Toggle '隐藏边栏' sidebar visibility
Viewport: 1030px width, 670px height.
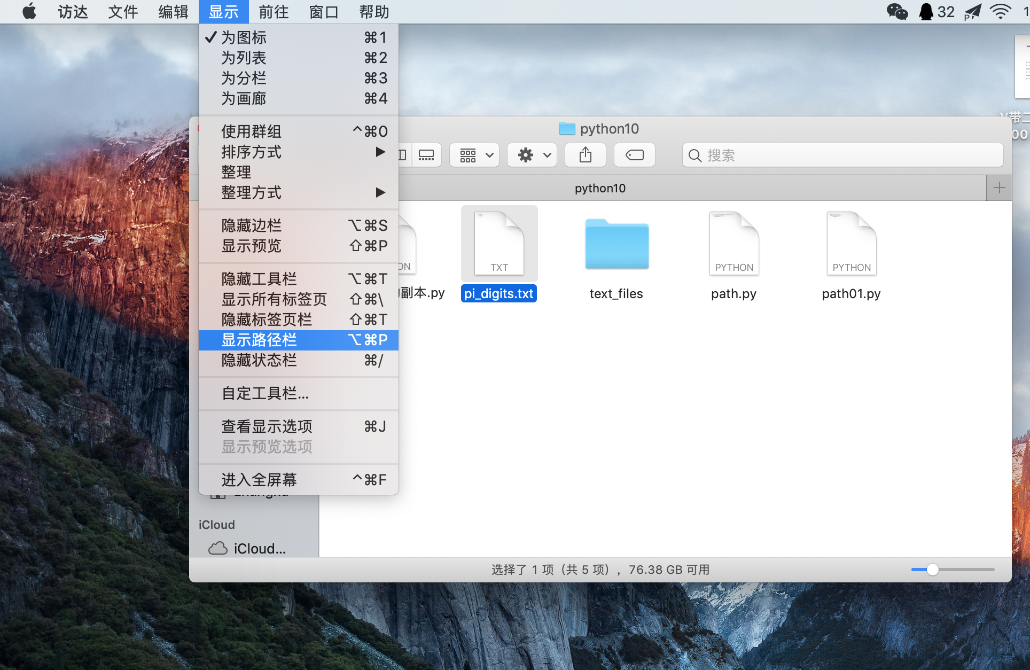pos(251,225)
